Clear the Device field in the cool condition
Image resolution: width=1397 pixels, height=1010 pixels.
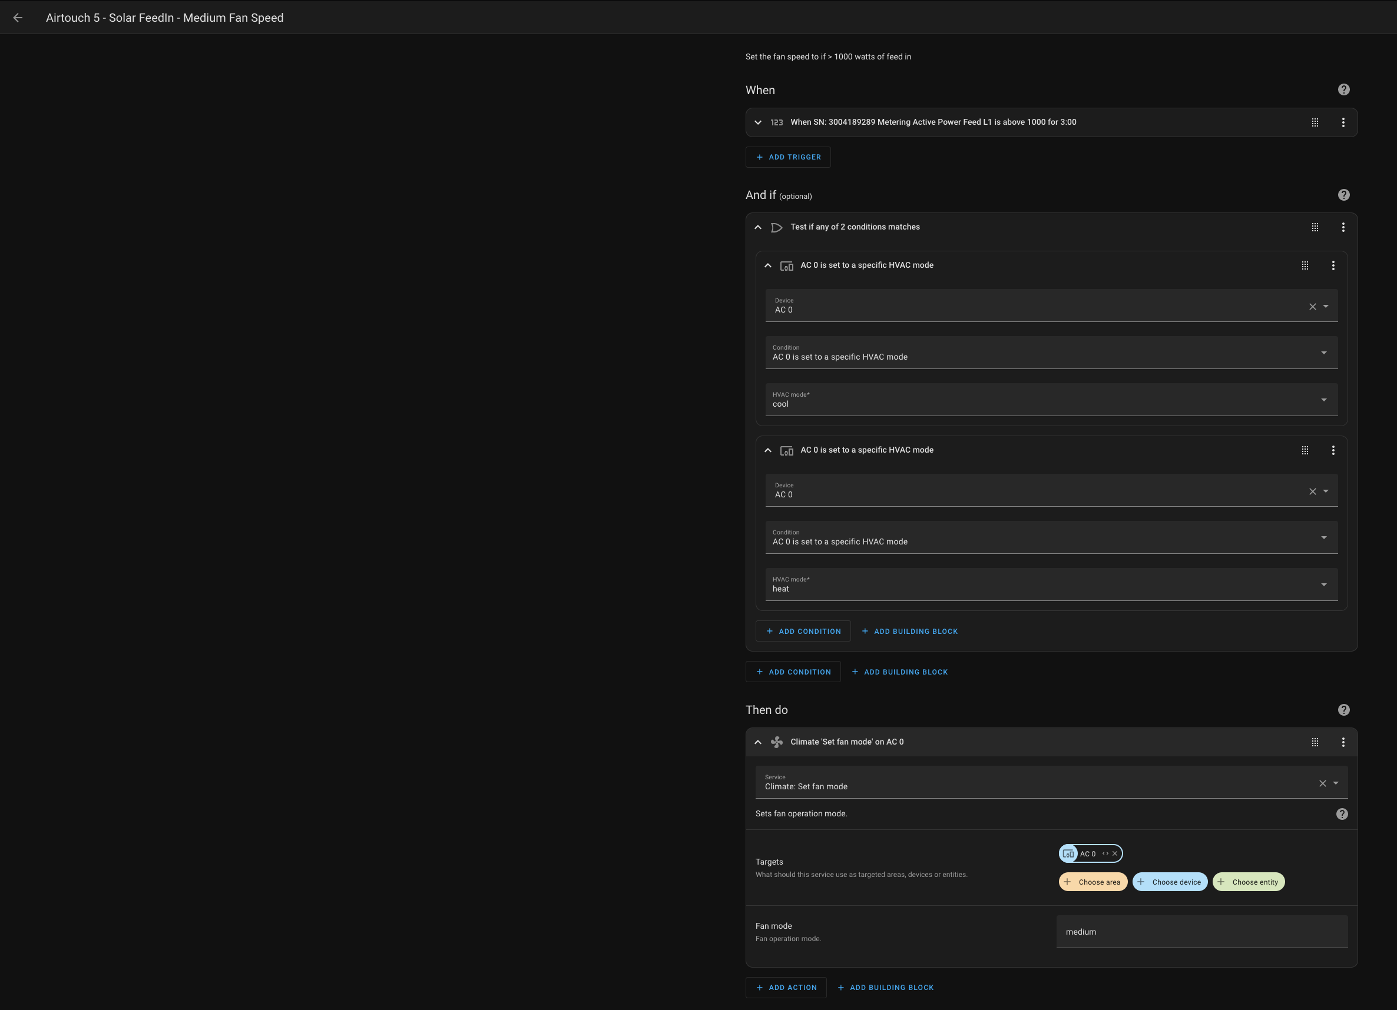[1312, 307]
